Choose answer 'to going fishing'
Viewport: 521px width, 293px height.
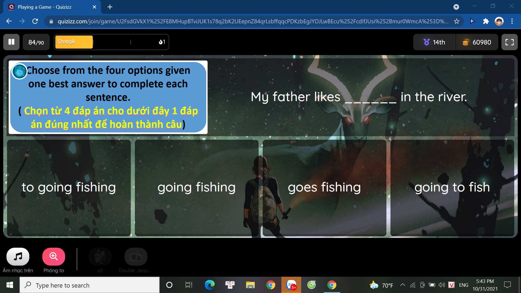[69, 188]
